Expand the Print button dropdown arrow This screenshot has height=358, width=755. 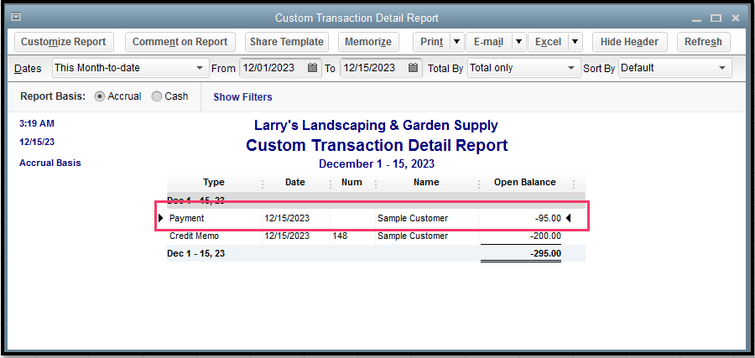click(457, 42)
